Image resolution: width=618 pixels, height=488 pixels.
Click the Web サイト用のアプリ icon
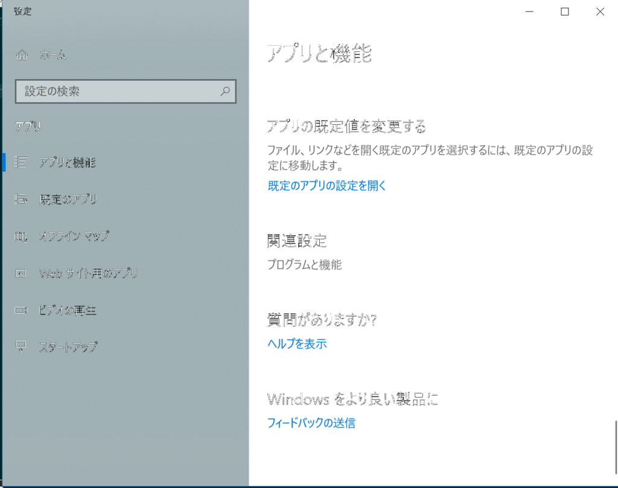click(21, 273)
